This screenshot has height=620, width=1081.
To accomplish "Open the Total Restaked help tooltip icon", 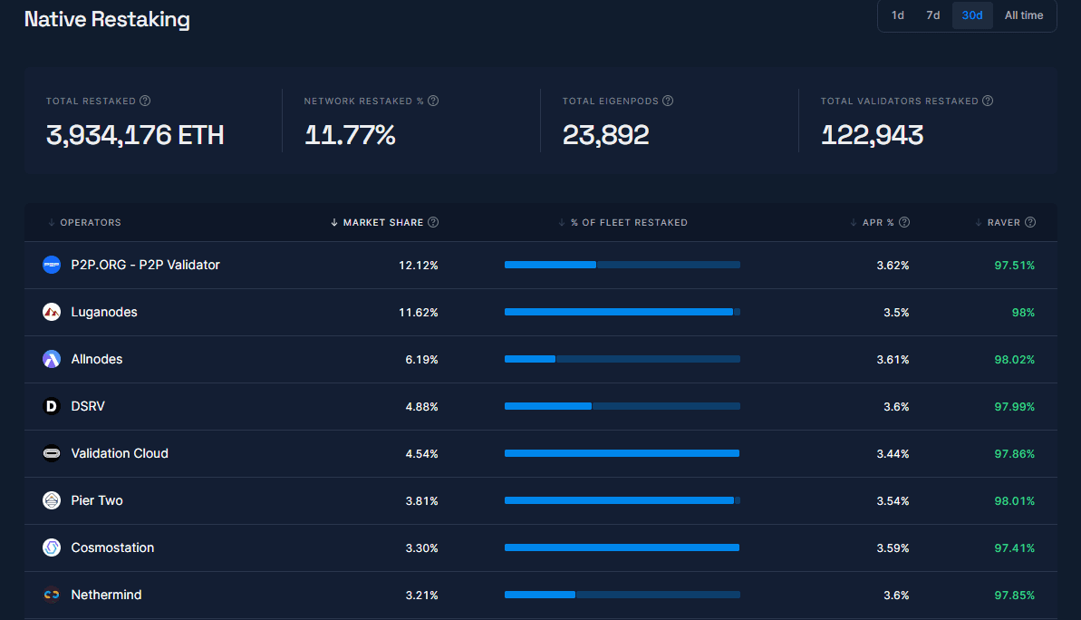I will (145, 101).
